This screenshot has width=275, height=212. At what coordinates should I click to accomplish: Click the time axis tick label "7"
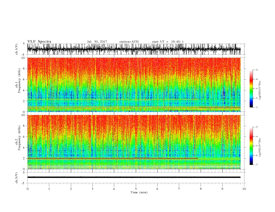click(x=179, y=189)
